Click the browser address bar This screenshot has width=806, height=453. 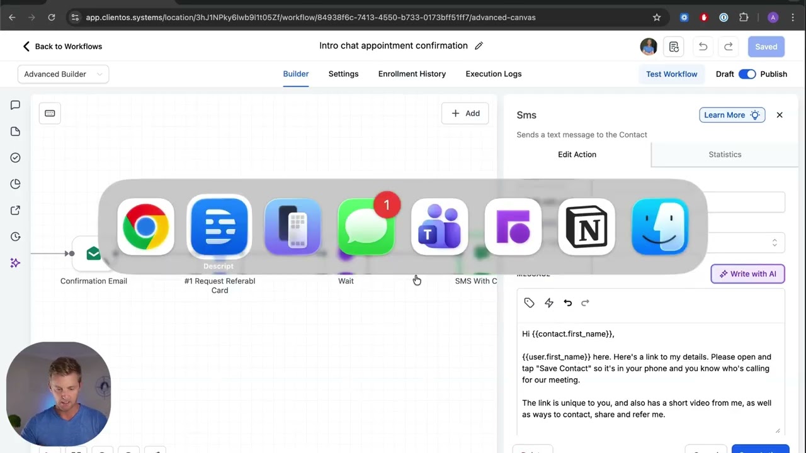point(359,18)
